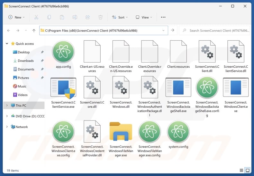Select the system.config file icon
The height and width of the screenshot is (176, 254).
pyautogui.click(x=178, y=131)
